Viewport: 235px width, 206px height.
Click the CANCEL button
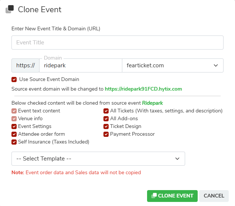[214, 196]
